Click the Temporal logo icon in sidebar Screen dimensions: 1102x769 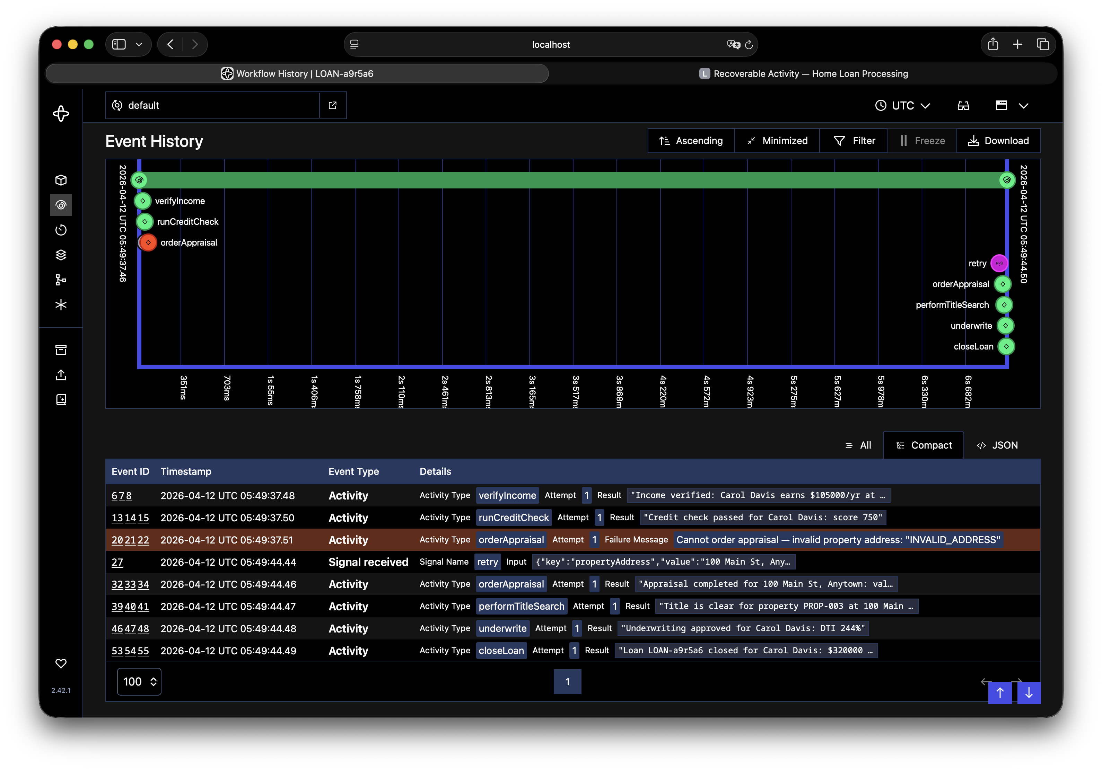pos(61,114)
